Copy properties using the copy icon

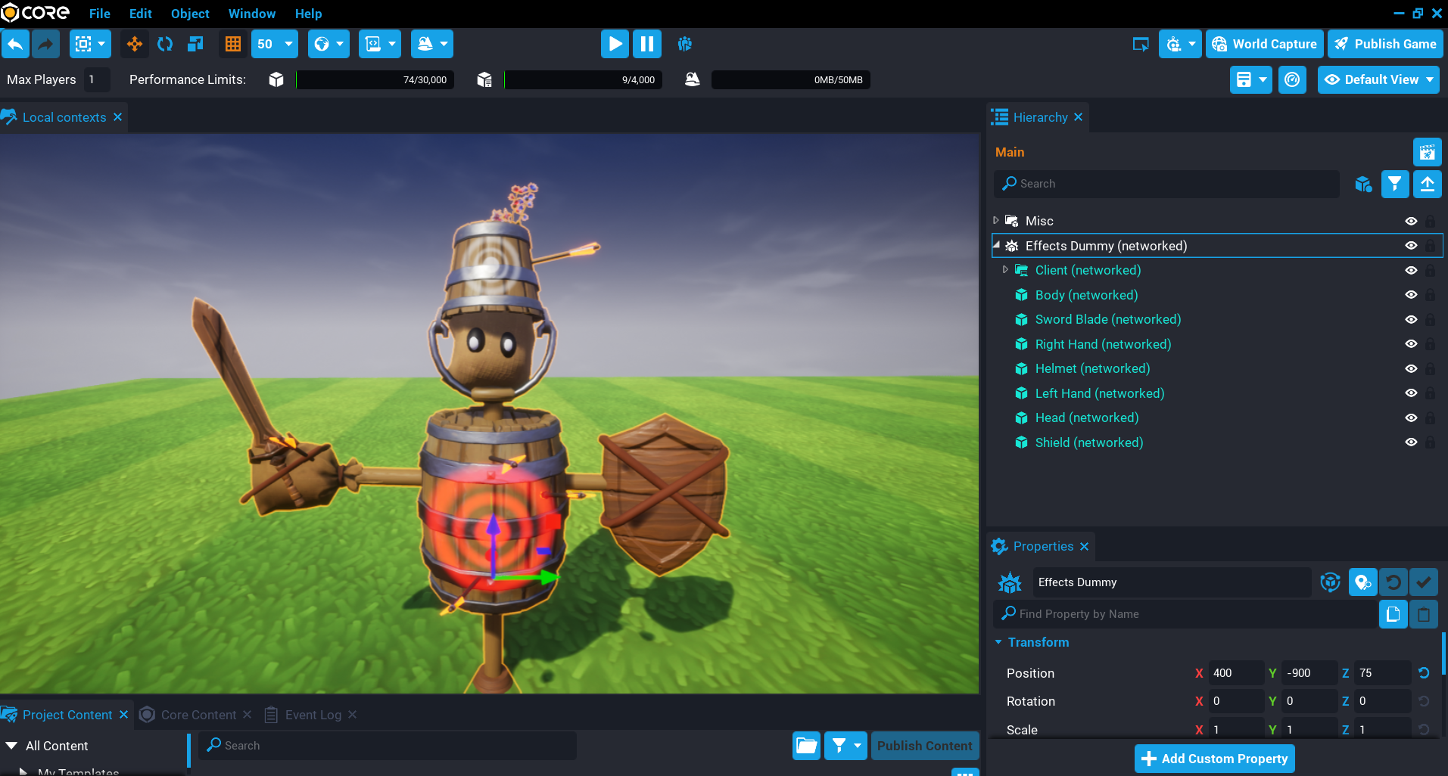tap(1393, 614)
